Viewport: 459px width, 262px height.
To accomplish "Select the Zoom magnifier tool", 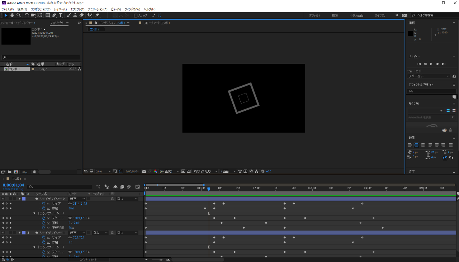I will click(19, 15).
